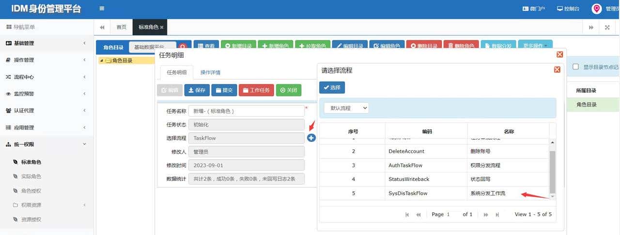Go to first page in flow pager

tap(407, 214)
